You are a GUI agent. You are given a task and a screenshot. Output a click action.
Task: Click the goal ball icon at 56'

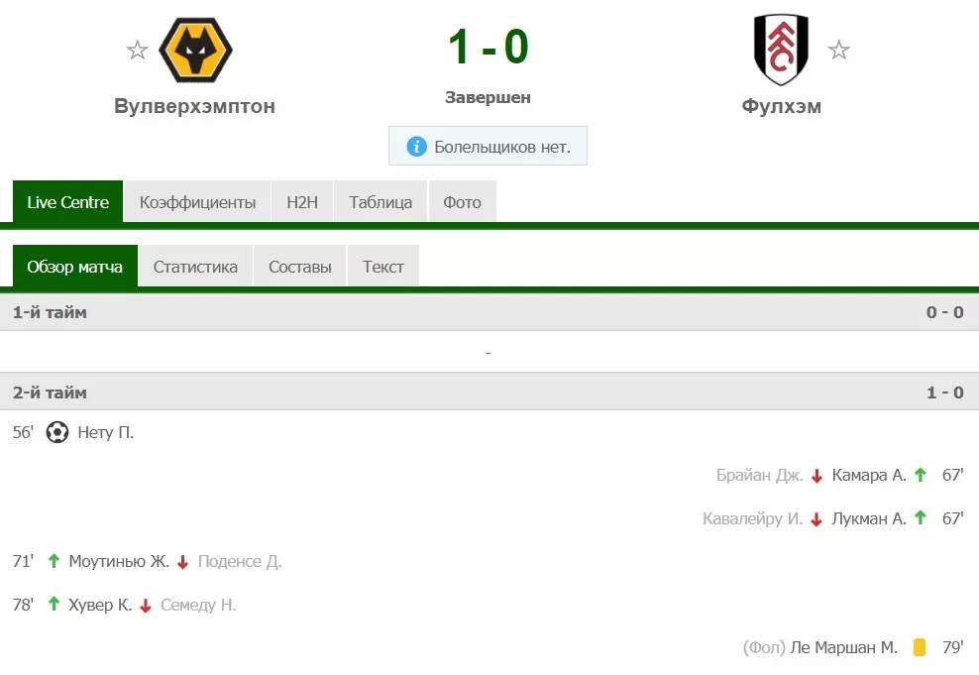pyautogui.click(x=56, y=432)
